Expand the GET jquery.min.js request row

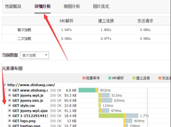(x=10, y=100)
